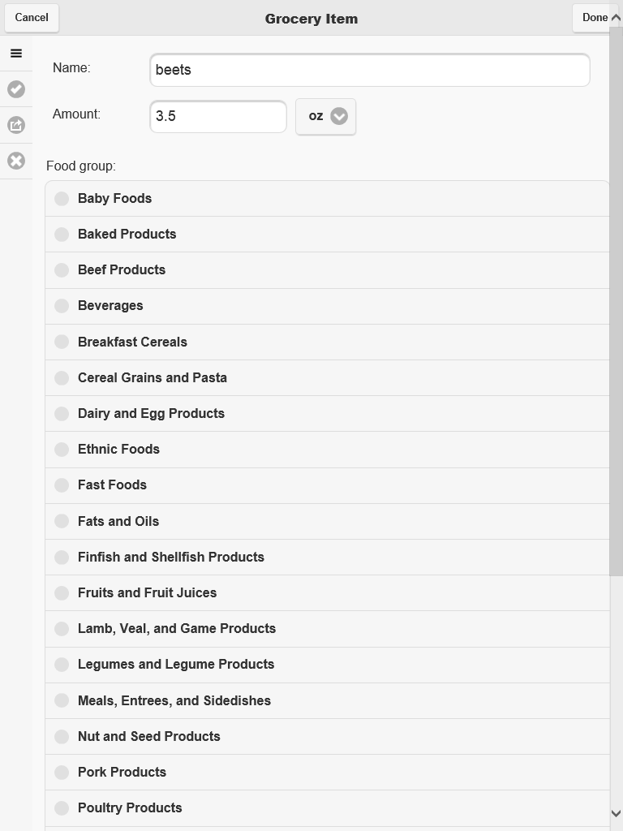Open the oz unit dropdown

tap(326, 117)
